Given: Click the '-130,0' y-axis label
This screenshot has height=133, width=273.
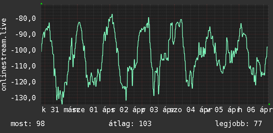Looking at the screenshot, I should tap(24, 98).
